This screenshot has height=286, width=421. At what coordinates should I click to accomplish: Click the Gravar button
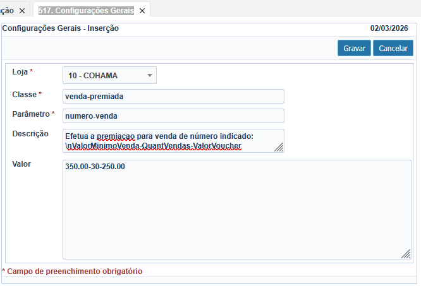[x=354, y=48]
